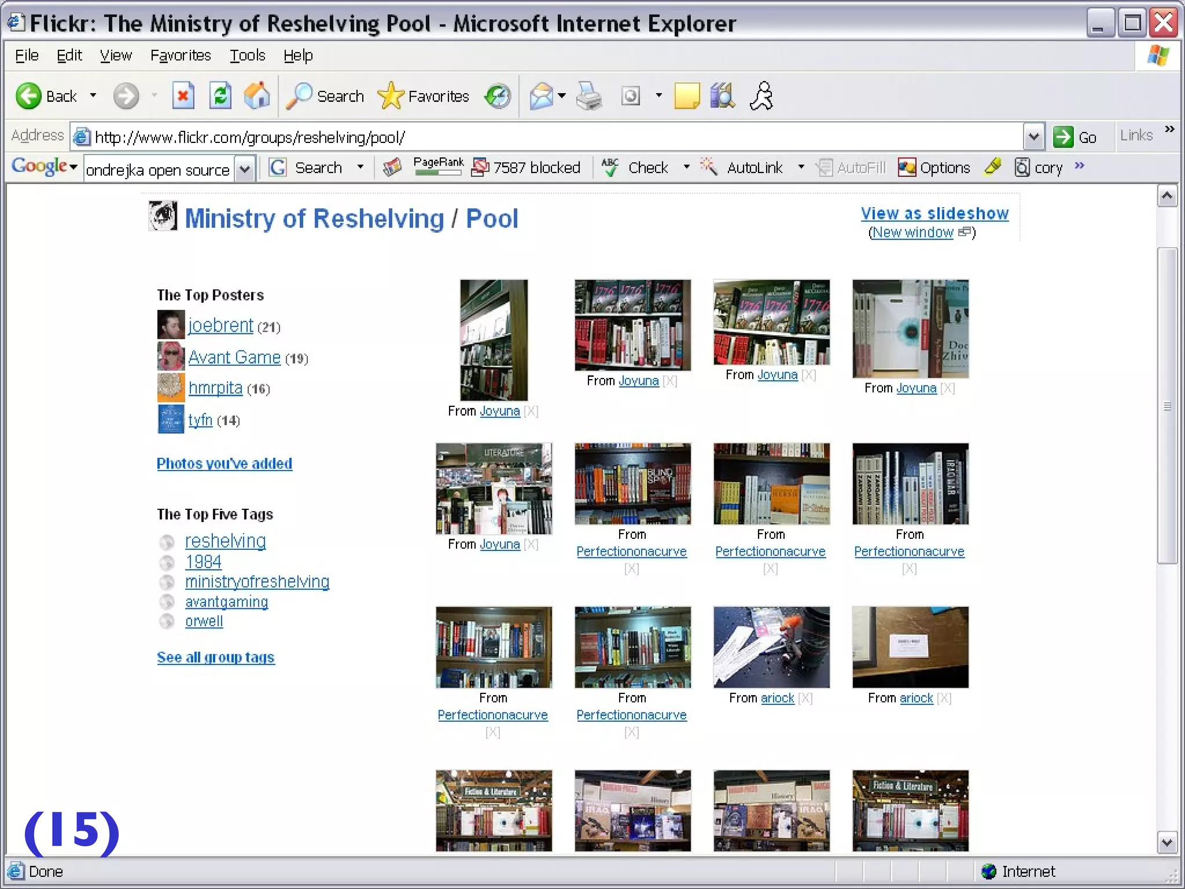Open the Favorites menu

pos(181,56)
